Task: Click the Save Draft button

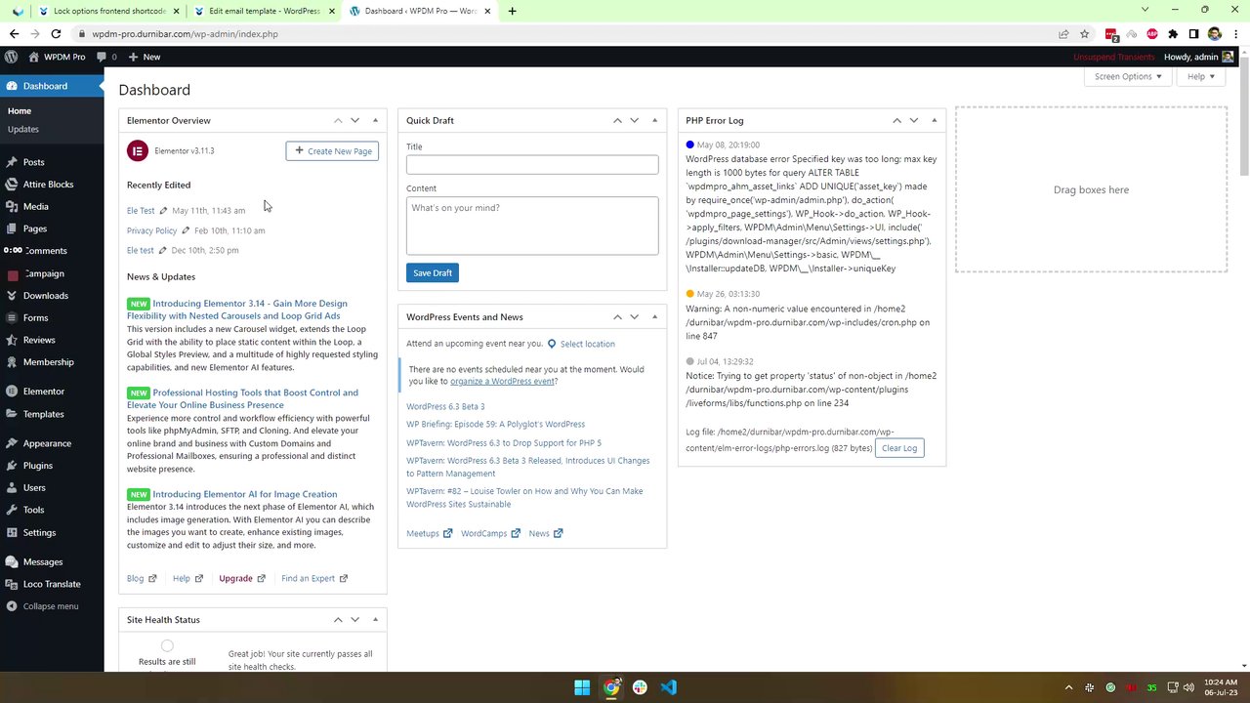Action: [x=433, y=273]
